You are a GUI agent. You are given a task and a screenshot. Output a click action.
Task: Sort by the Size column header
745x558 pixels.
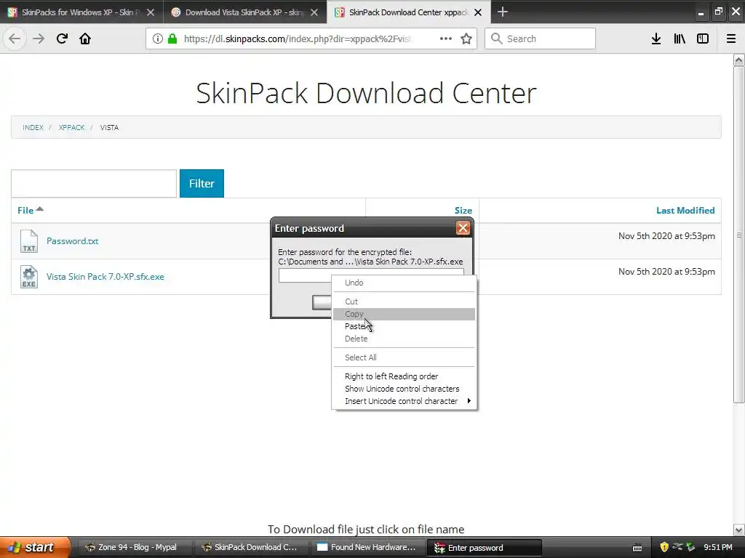pyautogui.click(x=463, y=210)
